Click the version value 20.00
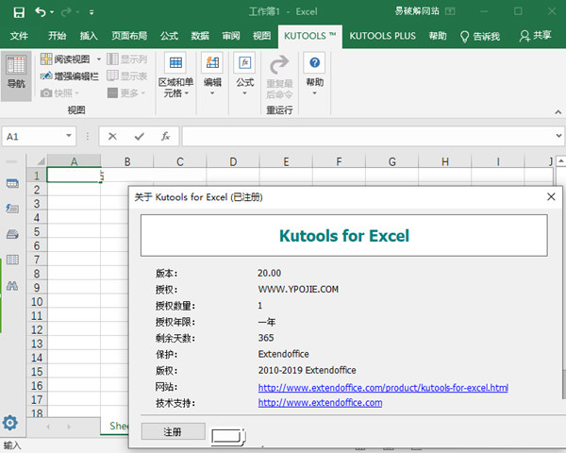Screen dimensions: 566x453 coord(269,273)
